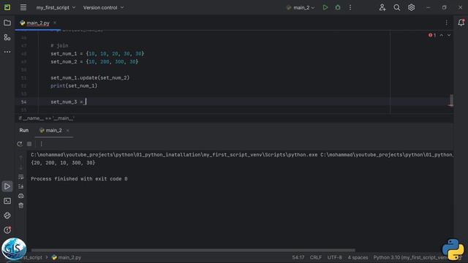Click the editor vertical scrollbar thumb
The image size is (468, 263).
click(x=451, y=100)
